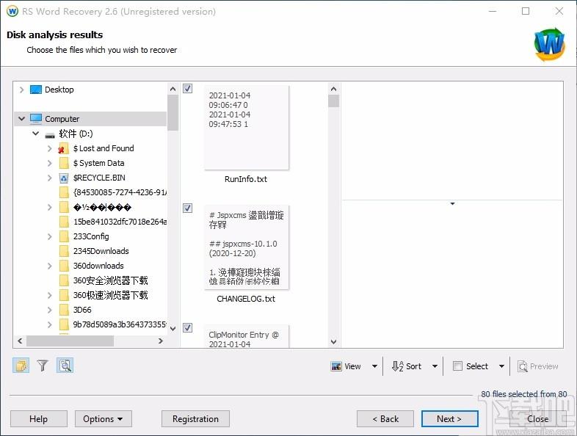Click the Sort A-Z icon

pyautogui.click(x=397, y=366)
